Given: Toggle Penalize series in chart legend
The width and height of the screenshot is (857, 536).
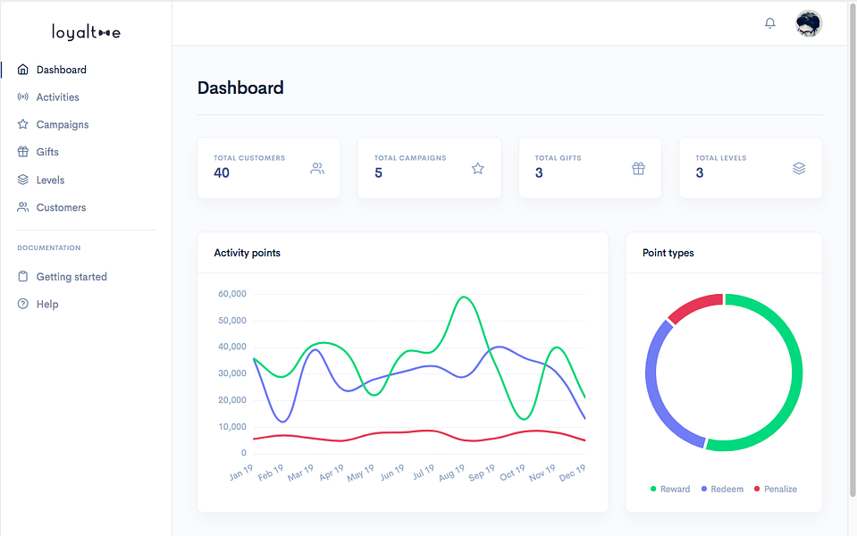Looking at the screenshot, I should (x=775, y=489).
